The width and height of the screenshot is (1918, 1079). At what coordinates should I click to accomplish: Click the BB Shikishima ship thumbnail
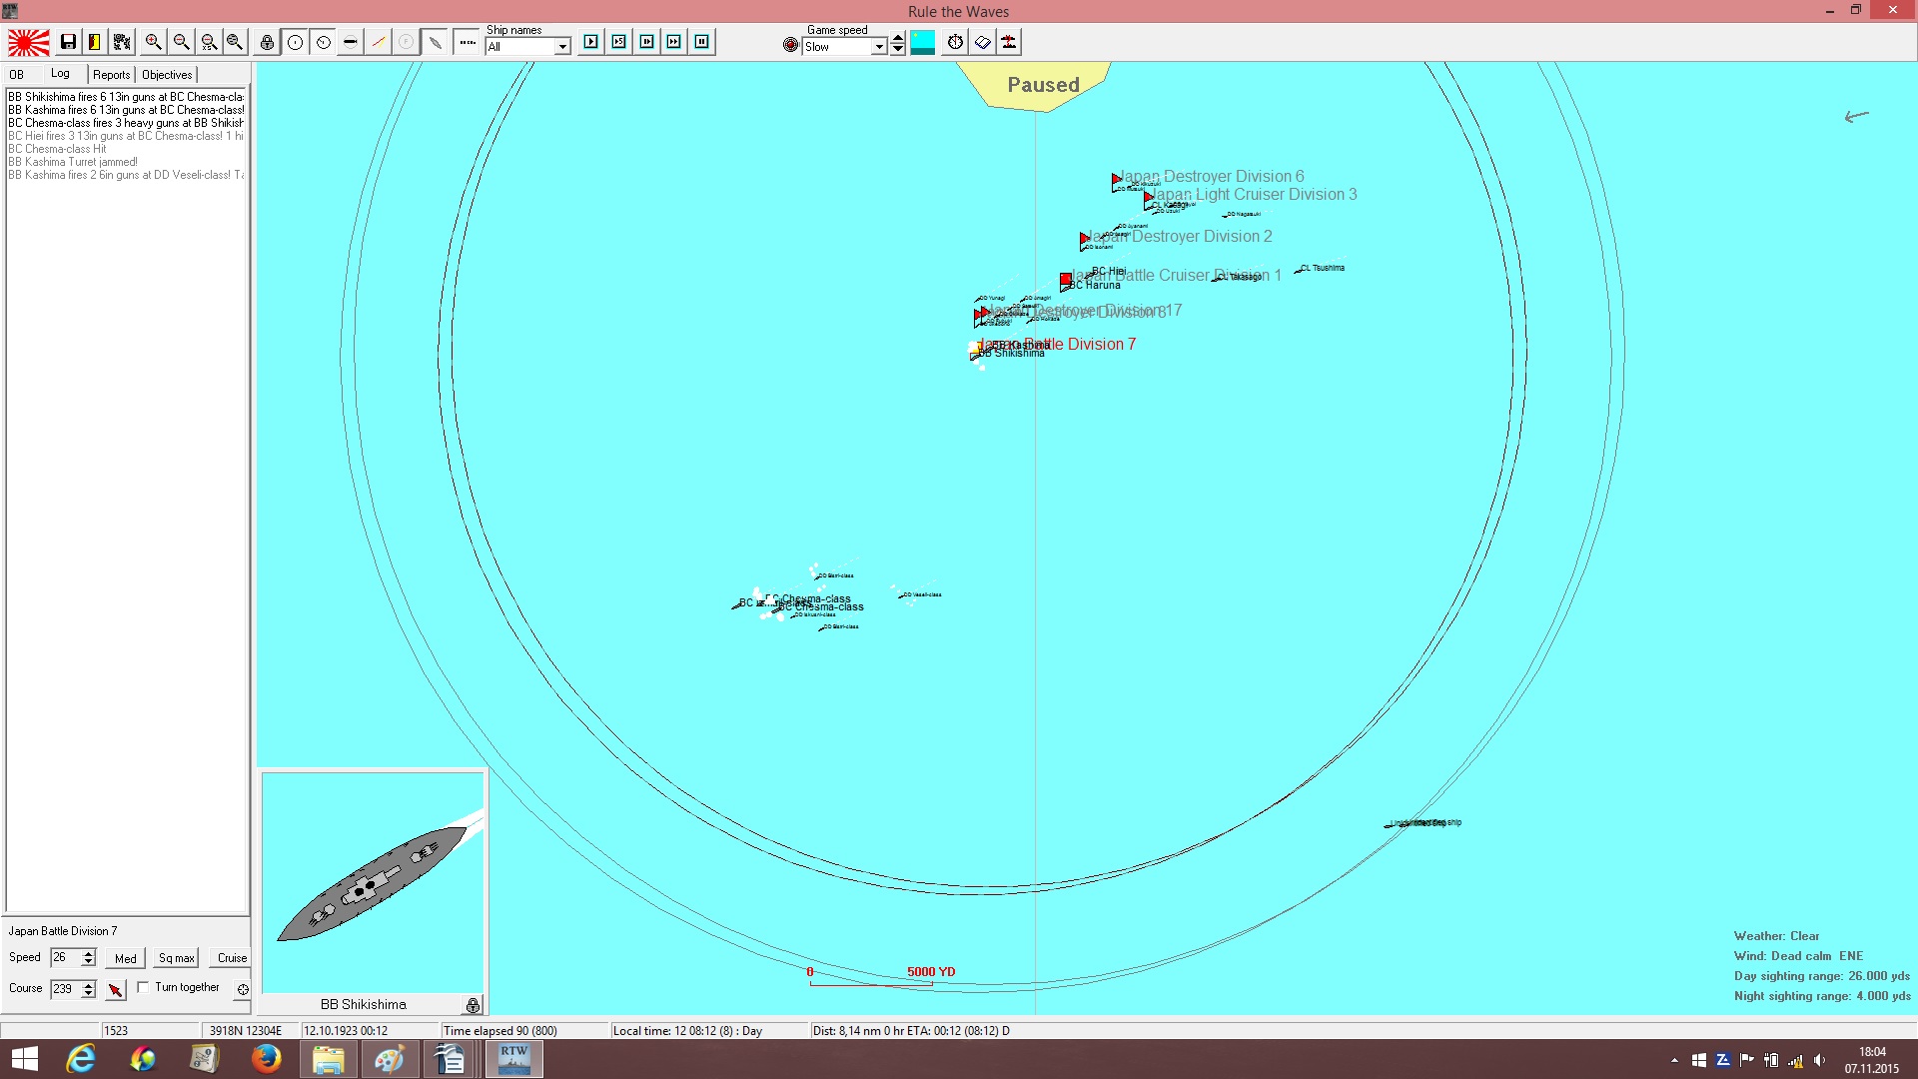[373, 883]
